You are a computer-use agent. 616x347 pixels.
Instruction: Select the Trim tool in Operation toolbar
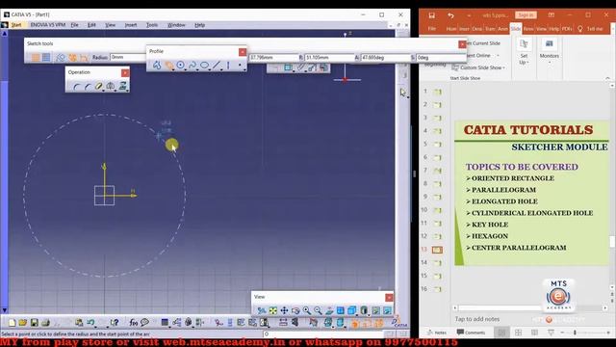click(x=99, y=86)
